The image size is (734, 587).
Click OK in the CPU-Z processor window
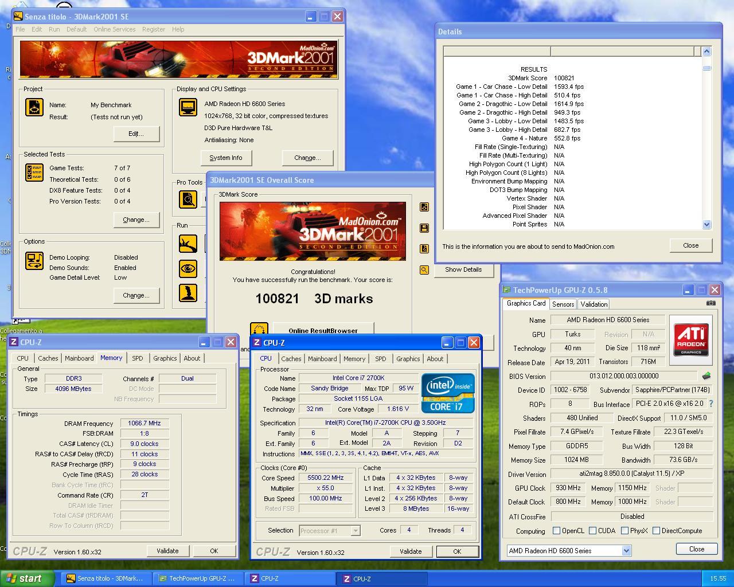(x=457, y=551)
